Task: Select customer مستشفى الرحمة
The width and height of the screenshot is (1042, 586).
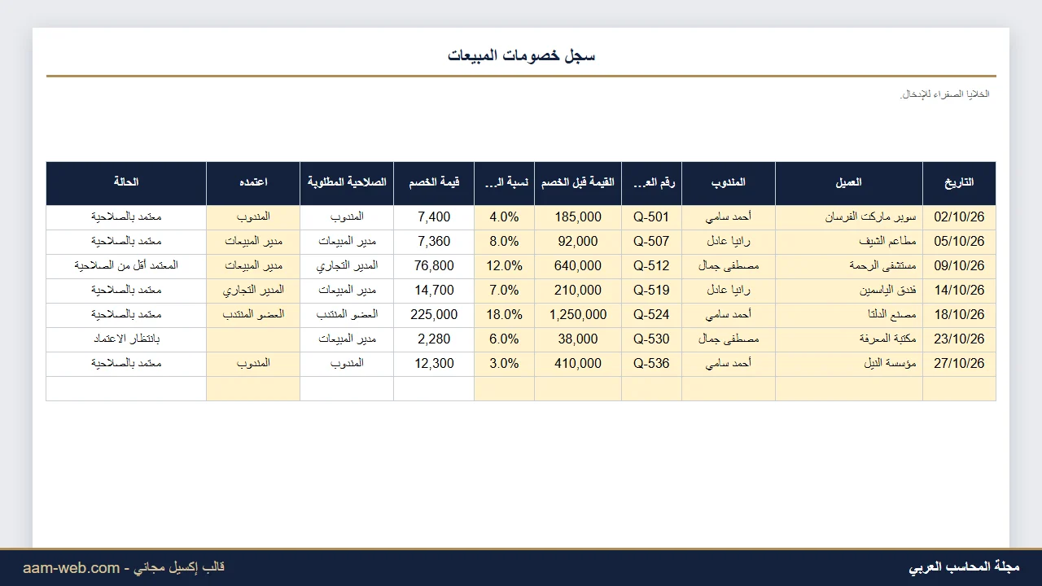Action: (849, 266)
